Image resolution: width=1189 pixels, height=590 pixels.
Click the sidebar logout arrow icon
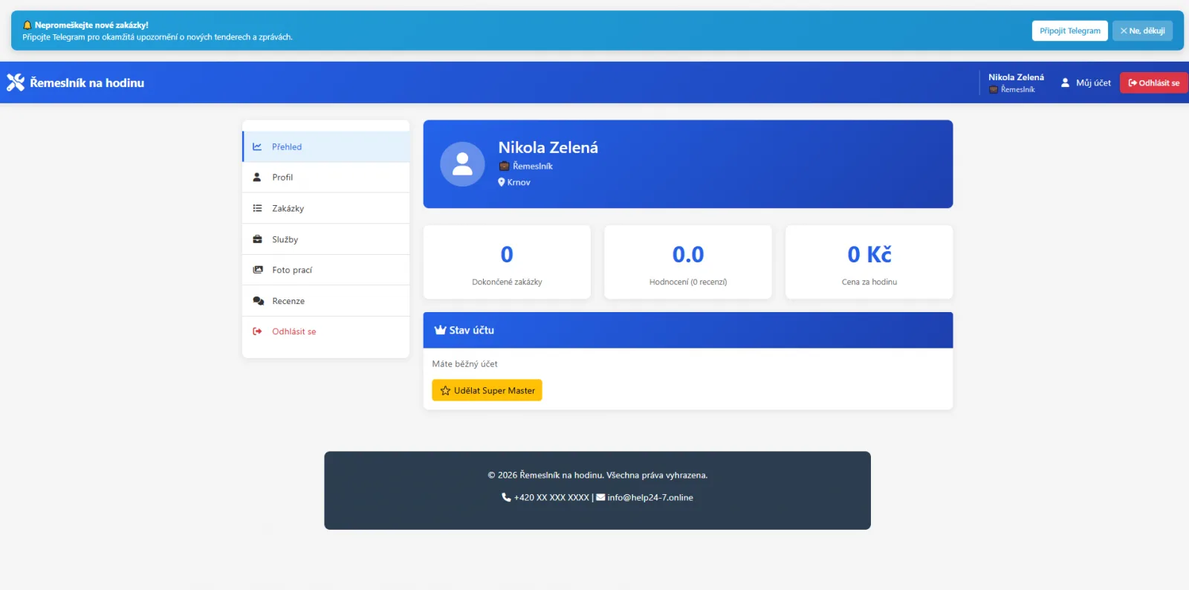tap(257, 331)
